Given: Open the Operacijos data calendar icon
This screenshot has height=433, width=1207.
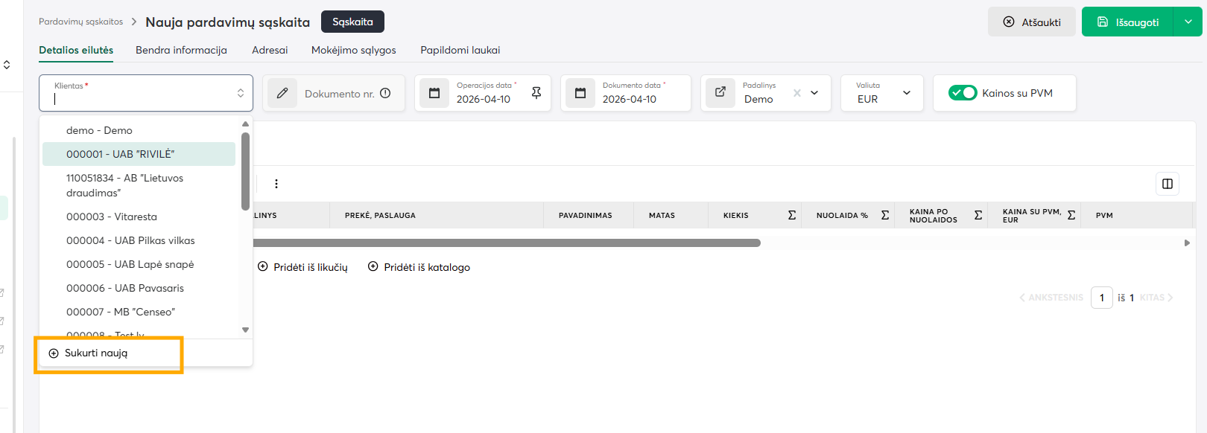Looking at the screenshot, I should pos(434,93).
